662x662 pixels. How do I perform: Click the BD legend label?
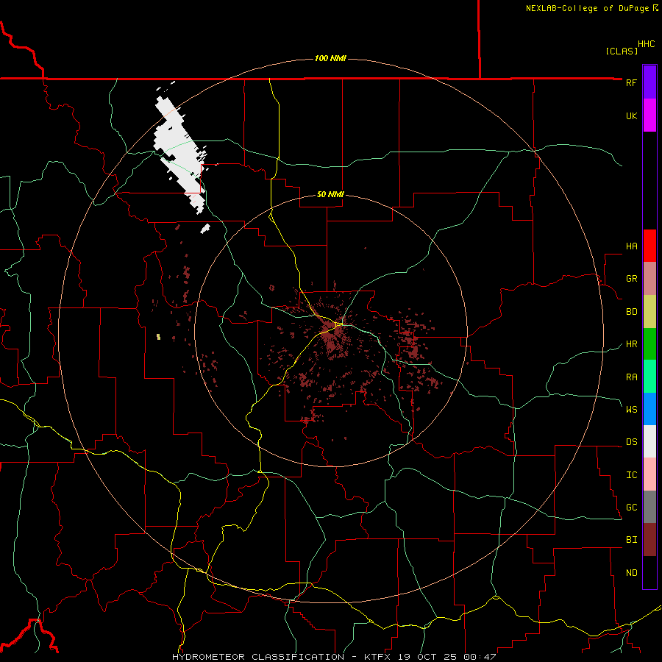tap(631, 312)
